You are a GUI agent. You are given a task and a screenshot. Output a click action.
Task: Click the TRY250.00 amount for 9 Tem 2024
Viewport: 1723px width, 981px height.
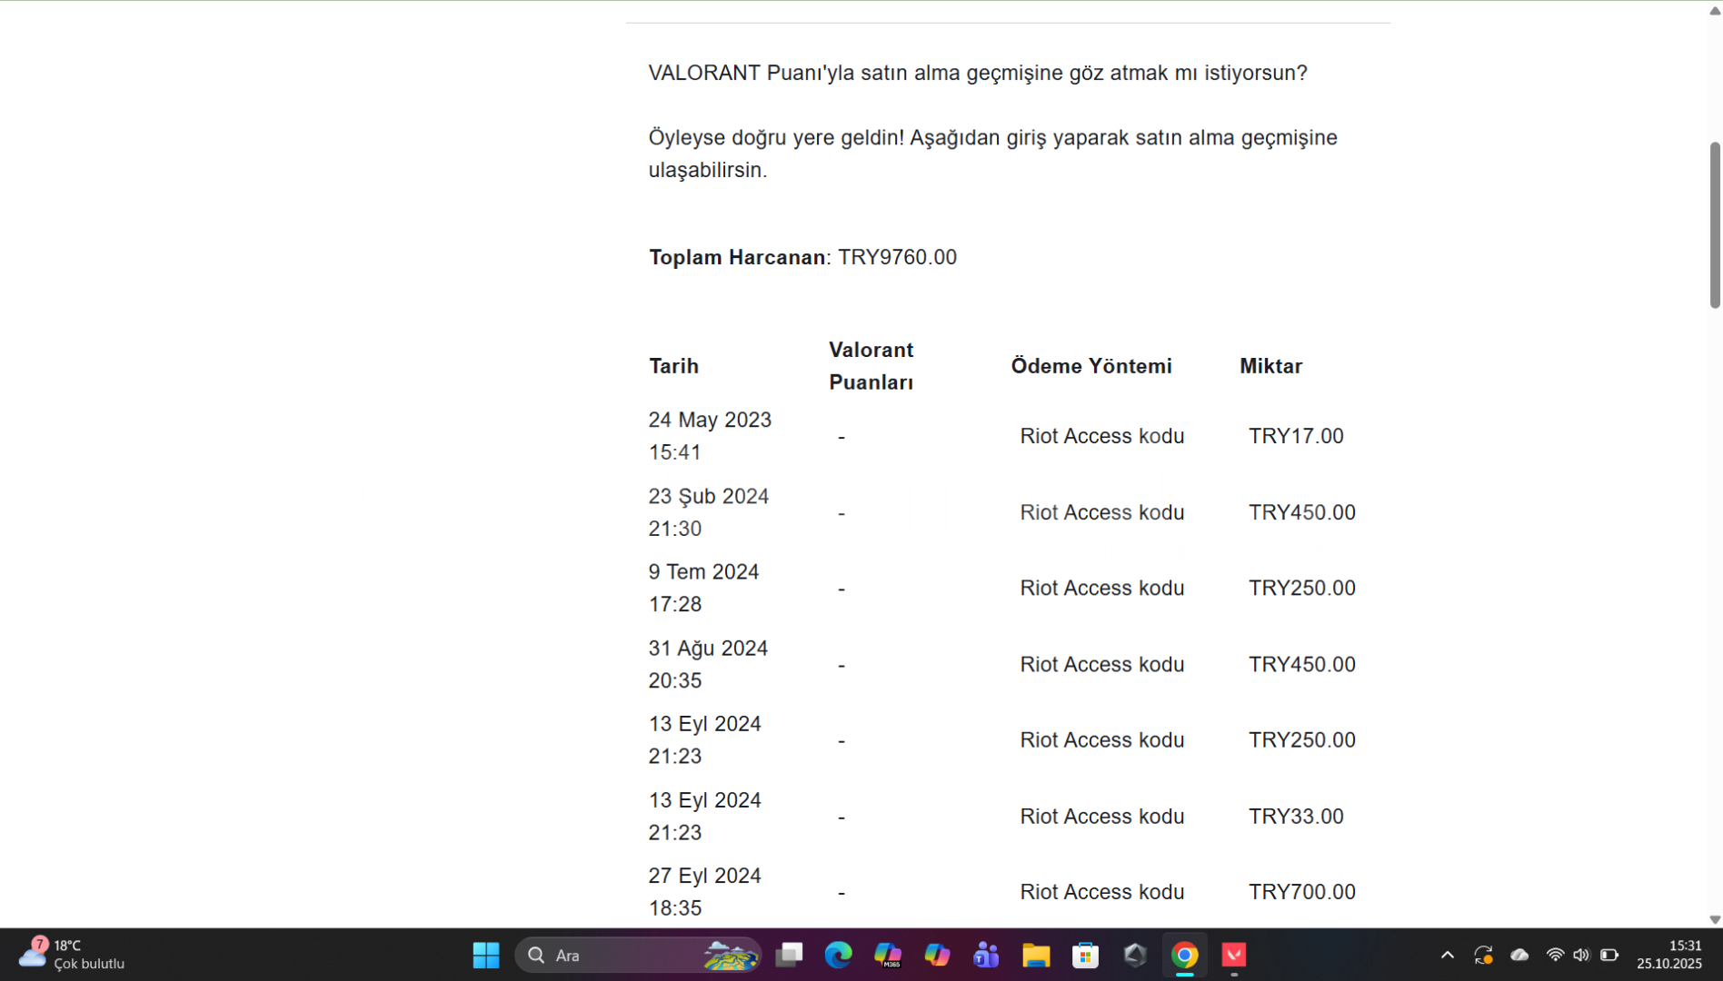(1302, 588)
